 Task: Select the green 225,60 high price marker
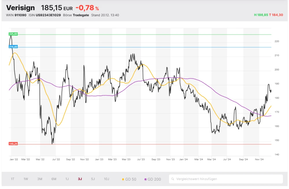[13, 34]
